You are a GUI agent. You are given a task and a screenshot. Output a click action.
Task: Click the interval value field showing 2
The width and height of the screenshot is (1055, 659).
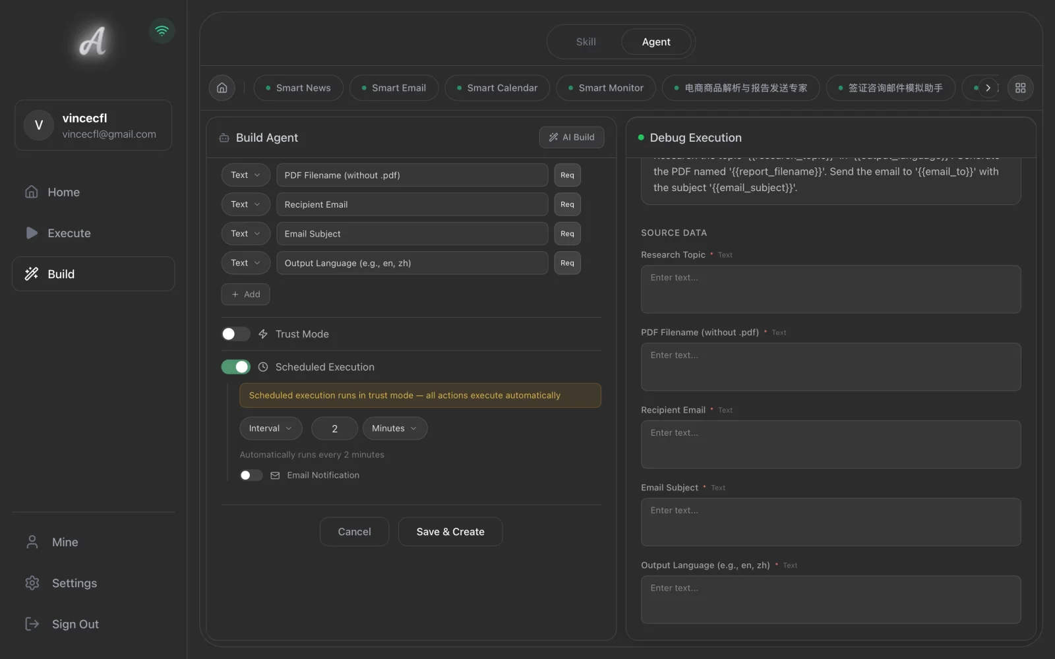(334, 428)
